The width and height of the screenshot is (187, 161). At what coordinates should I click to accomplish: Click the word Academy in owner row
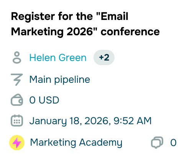(101, 143)
